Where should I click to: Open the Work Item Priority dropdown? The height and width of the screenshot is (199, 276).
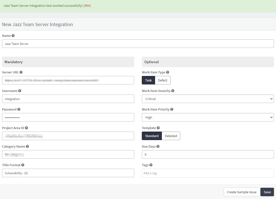click(x=208, y=117)
